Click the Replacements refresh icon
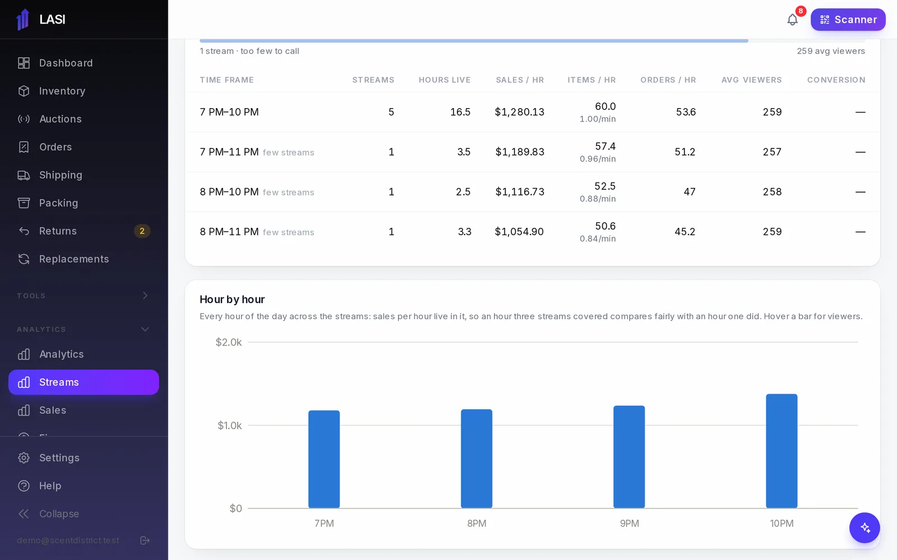 (x=24, y=259)
